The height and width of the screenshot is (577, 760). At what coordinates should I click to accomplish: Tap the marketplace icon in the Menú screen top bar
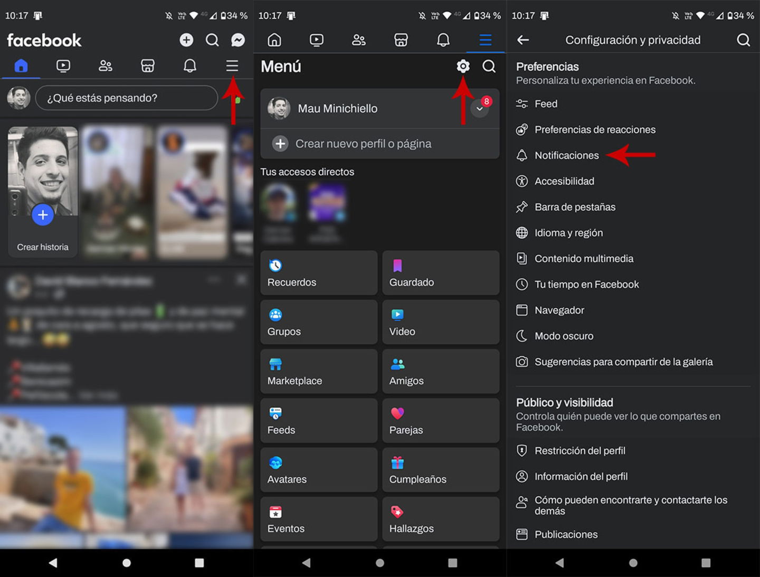click(x=401, y=40)
